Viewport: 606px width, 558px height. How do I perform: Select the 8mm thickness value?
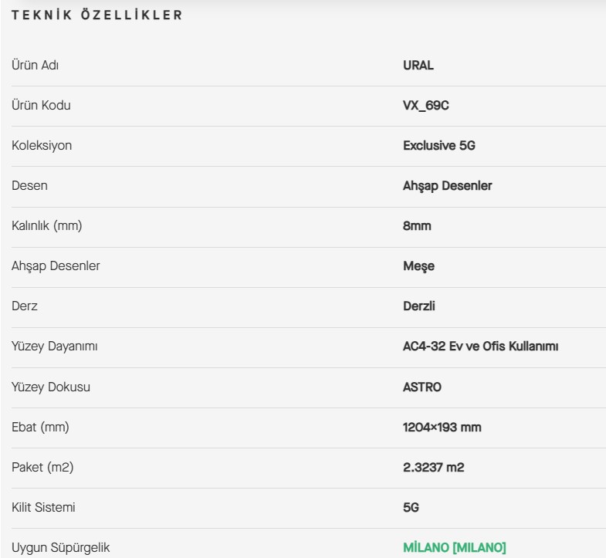(x=417, y=225)
